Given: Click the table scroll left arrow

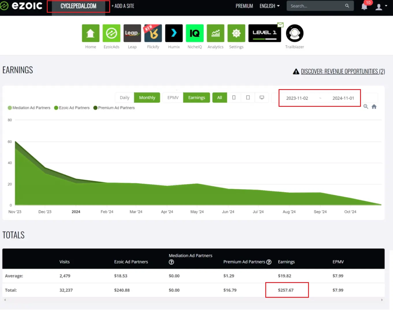Looking at the screenshot, I should 5,300.
